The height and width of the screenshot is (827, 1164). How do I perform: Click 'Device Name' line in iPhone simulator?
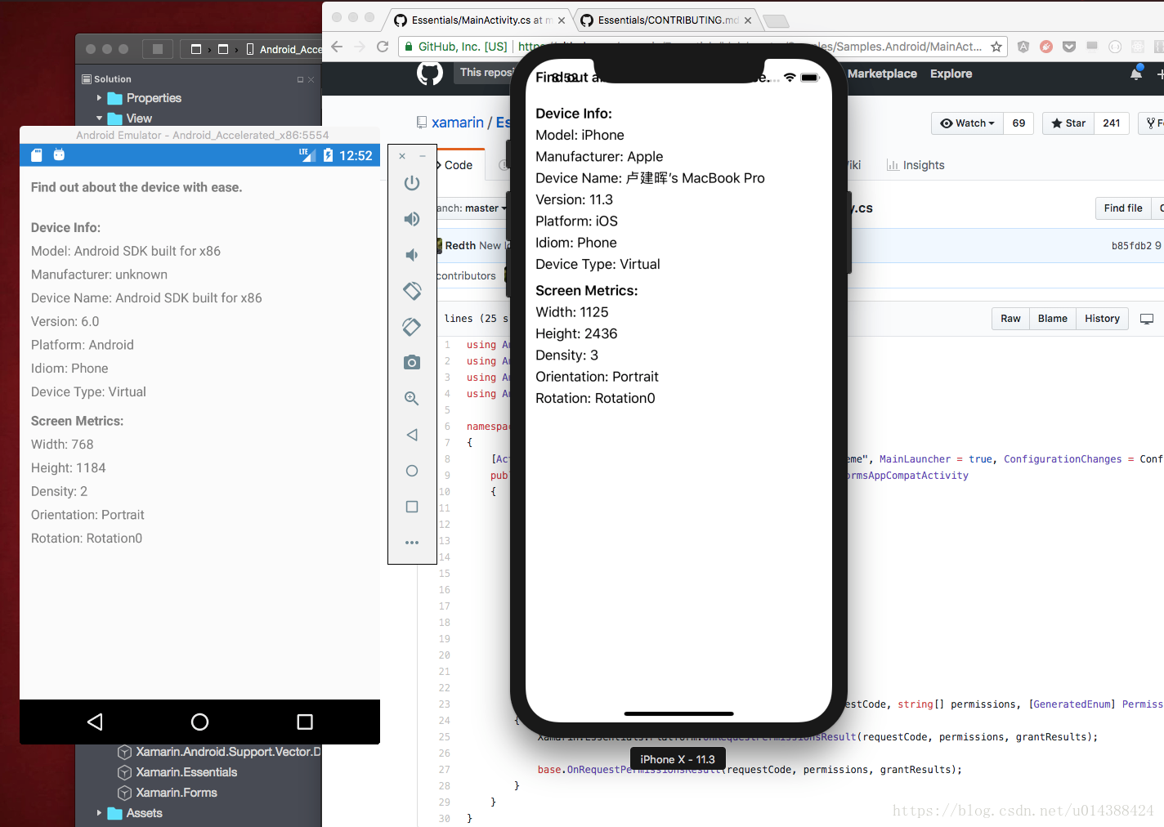[x=650, y=178]
